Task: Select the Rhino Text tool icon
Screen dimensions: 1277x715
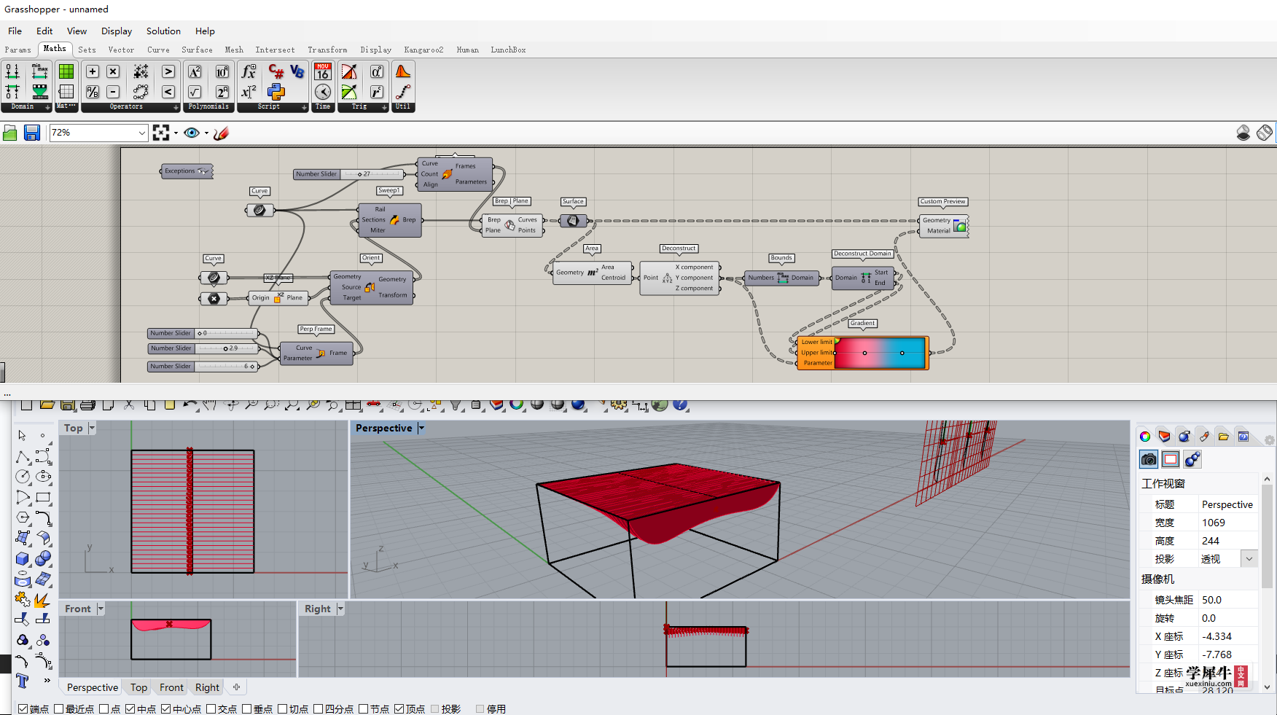Action: pos(23,681)
